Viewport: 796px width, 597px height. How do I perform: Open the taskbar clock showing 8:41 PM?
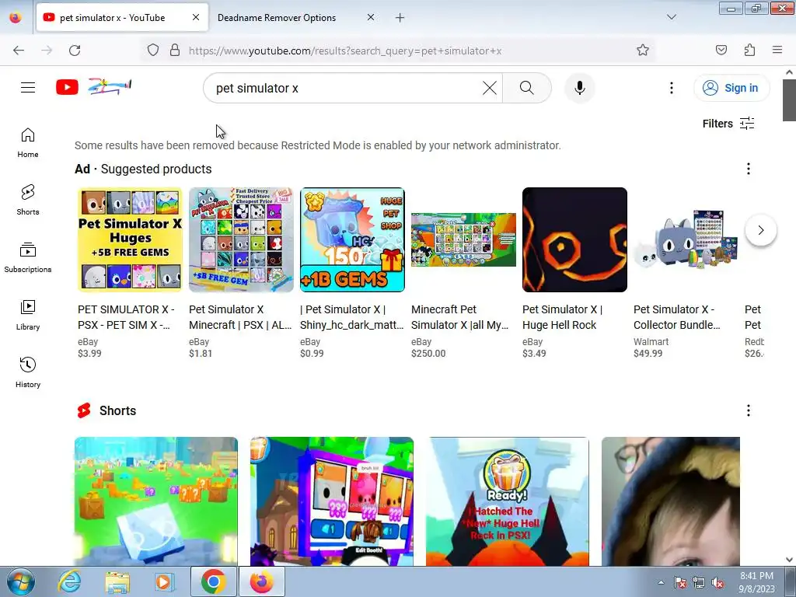coord(756,582)
